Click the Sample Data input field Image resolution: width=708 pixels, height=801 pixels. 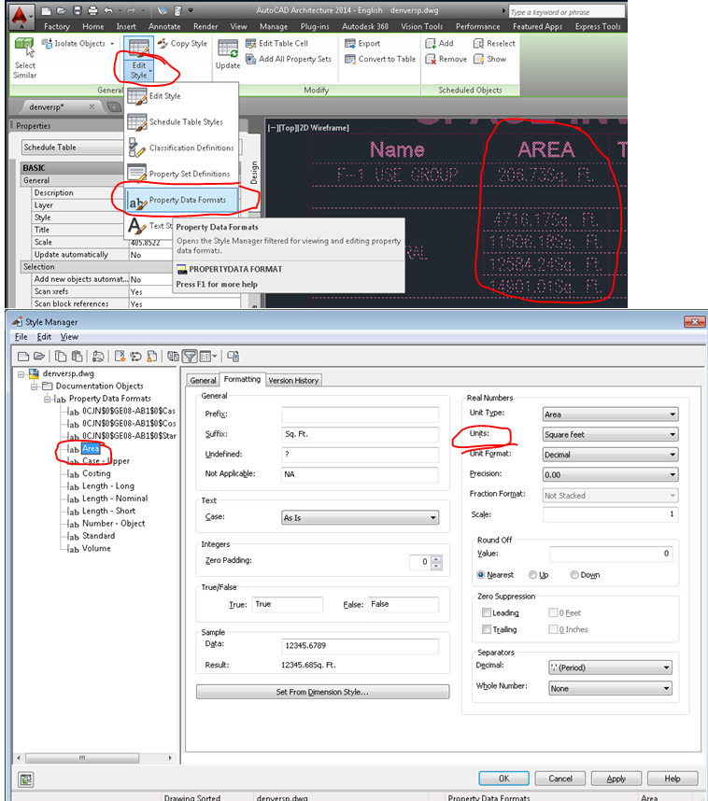tap(360, 646)
